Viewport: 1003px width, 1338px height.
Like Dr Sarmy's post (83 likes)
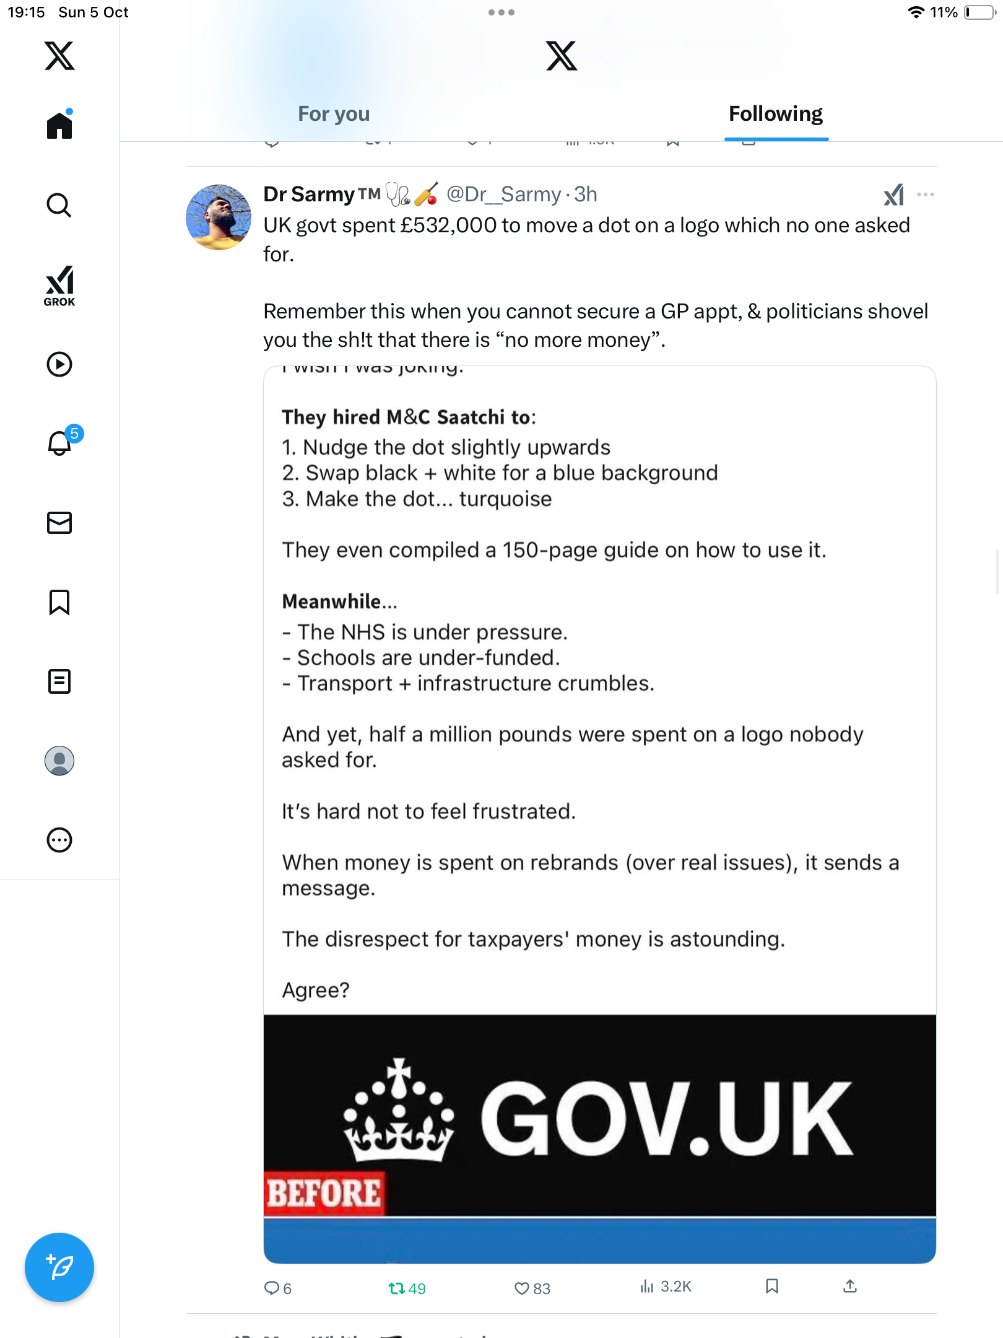pos(522,1288)
